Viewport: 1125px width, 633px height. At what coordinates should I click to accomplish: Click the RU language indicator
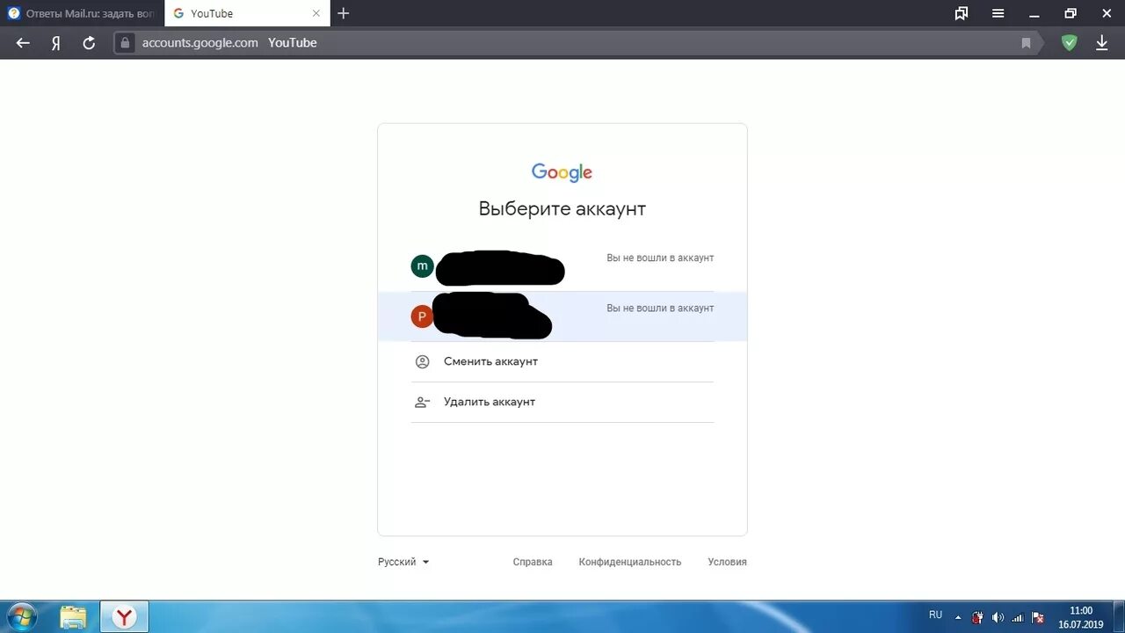pos(935,615)
